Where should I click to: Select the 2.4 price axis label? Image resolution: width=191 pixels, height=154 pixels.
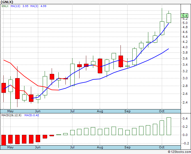185,102
